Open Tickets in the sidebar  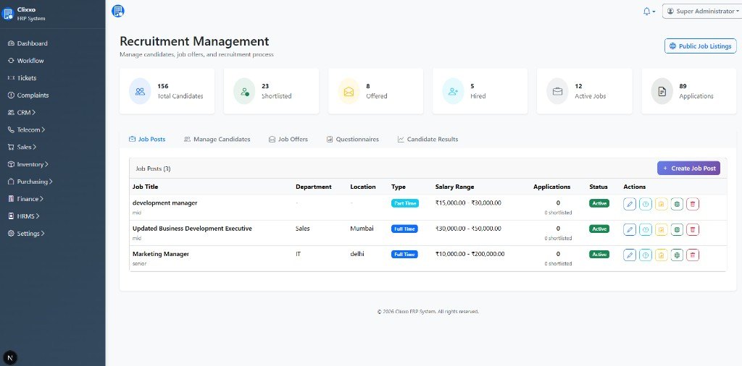click(22, 78)
